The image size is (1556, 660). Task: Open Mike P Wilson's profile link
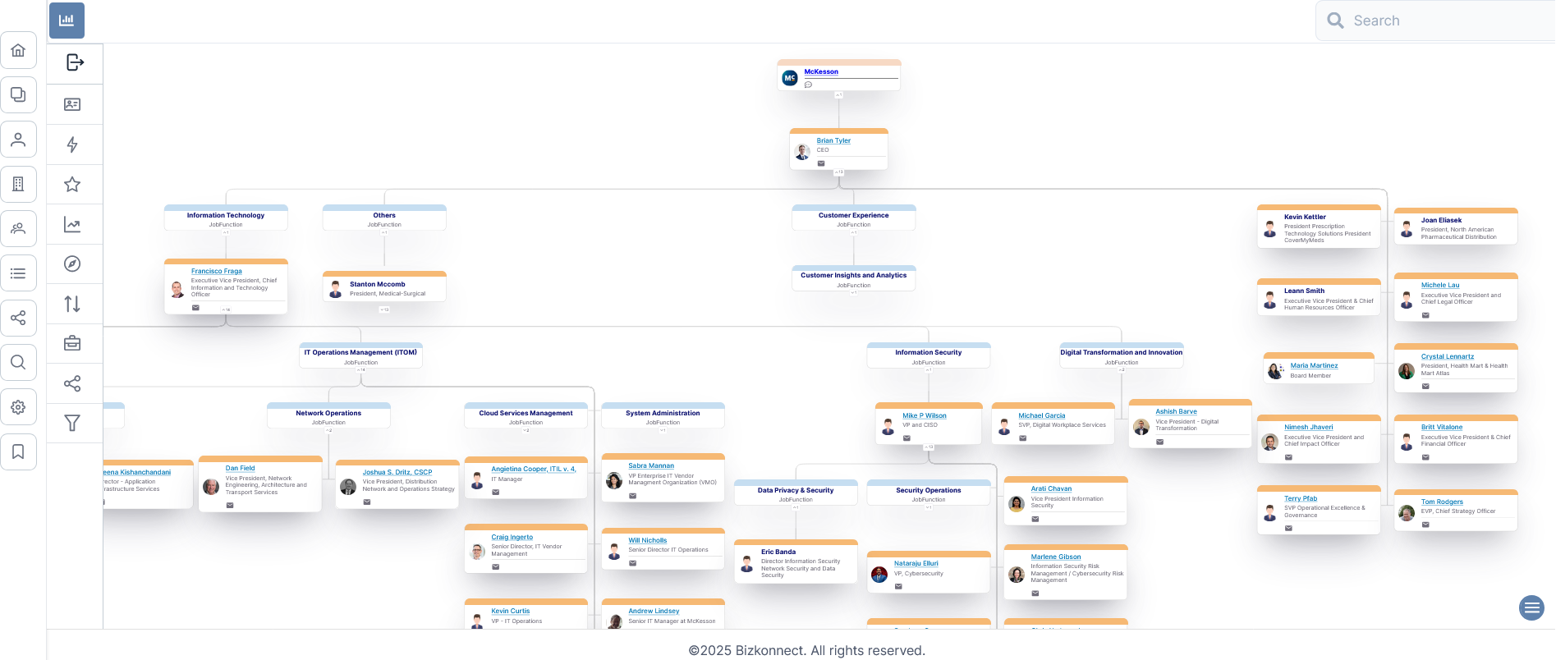(x=925, y=416)
